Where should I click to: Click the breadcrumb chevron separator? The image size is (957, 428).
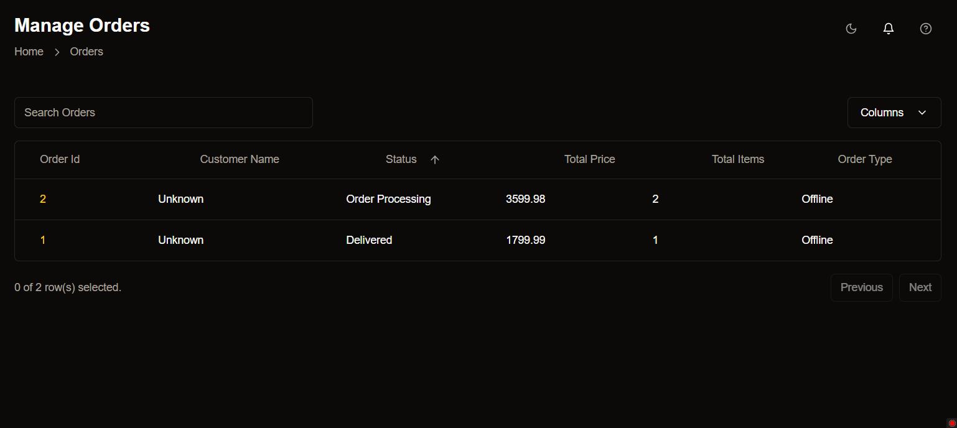[57, 52]
